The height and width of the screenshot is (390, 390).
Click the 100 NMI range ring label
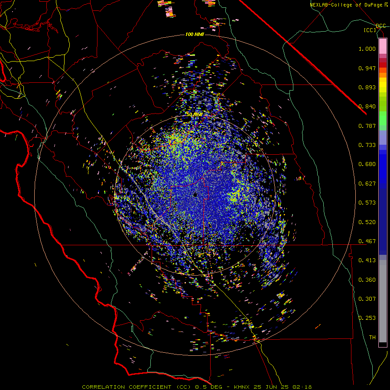click(195, 34)
